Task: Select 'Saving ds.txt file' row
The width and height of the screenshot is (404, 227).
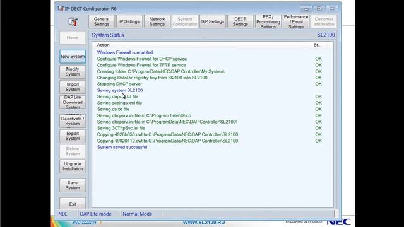Action: click(x=213, y=109)
